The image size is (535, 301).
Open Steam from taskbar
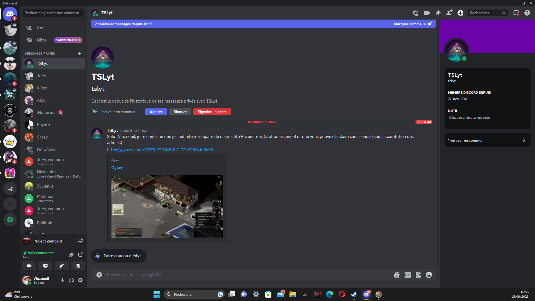(354, 294)
